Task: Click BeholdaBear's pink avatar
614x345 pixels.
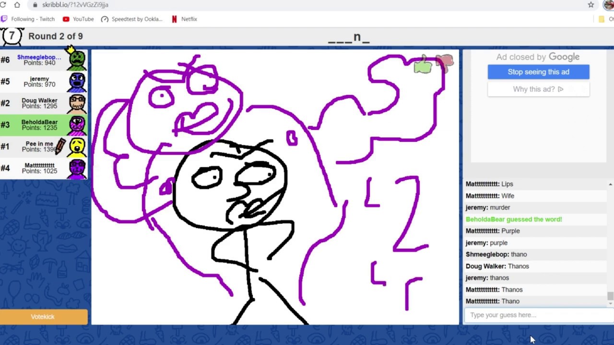Action: [77, 125]
